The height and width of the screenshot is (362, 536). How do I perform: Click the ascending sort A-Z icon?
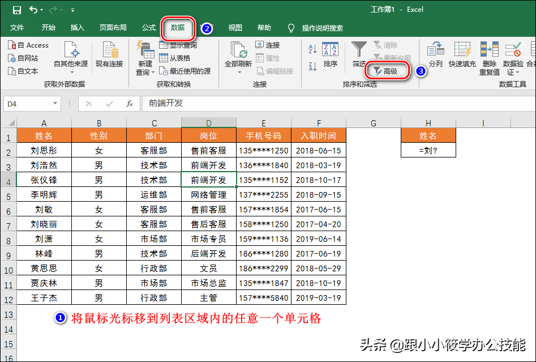point(314,49)
